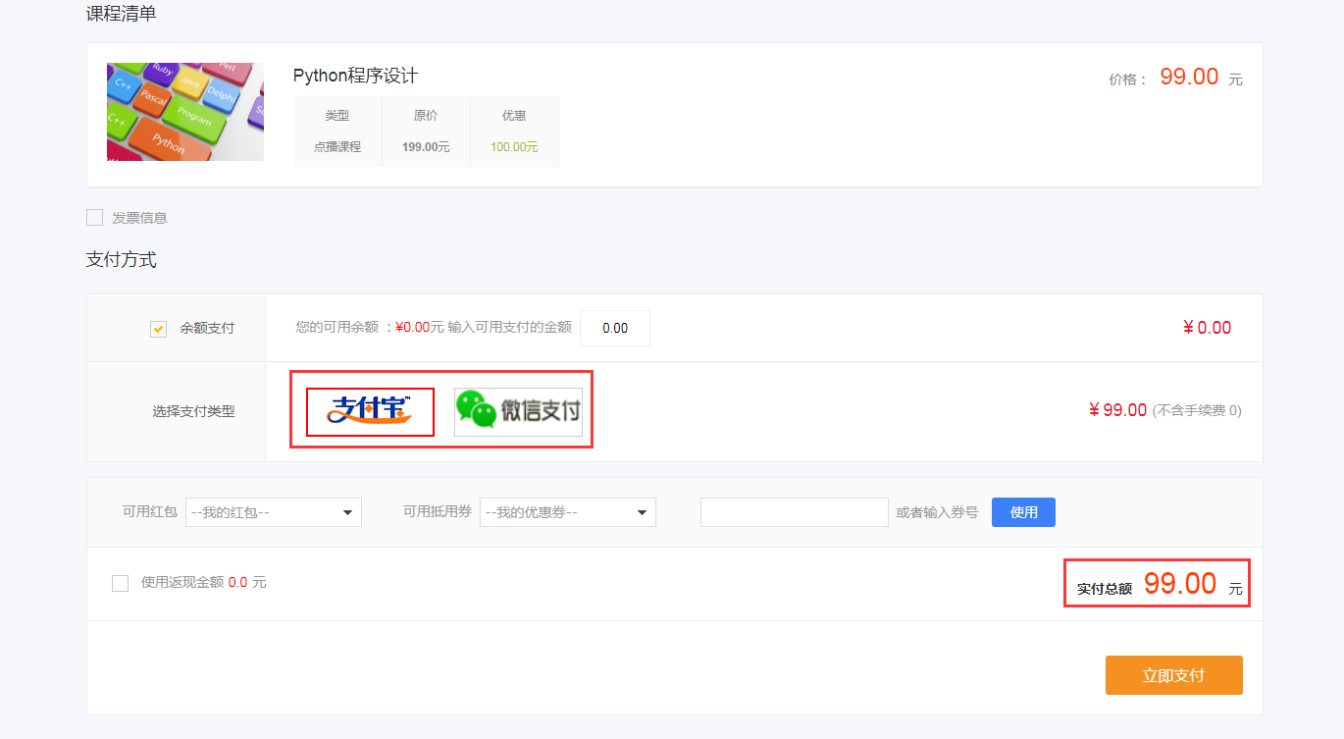The image size is (1344, 739).
Task: Open the Python程序设计 course title
Action: click(x=355, y=77)
